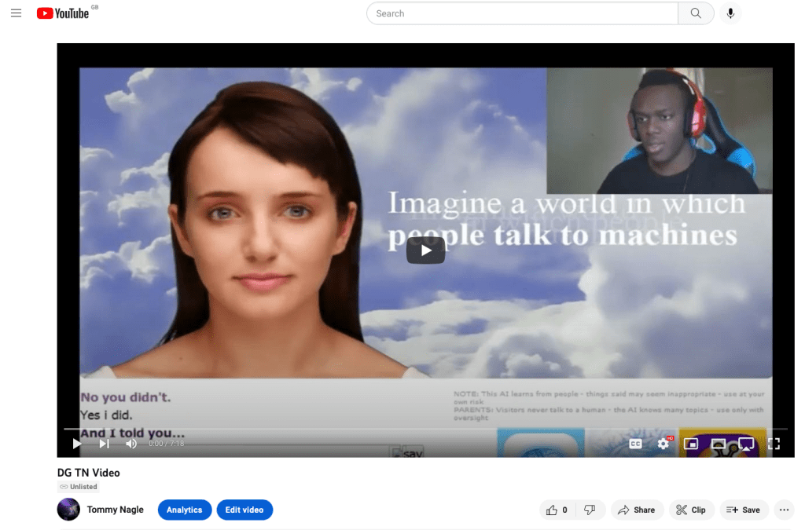Mute the video using the volume icon
The width and height of the screenshot is (805, 530).
coord(131,443)
